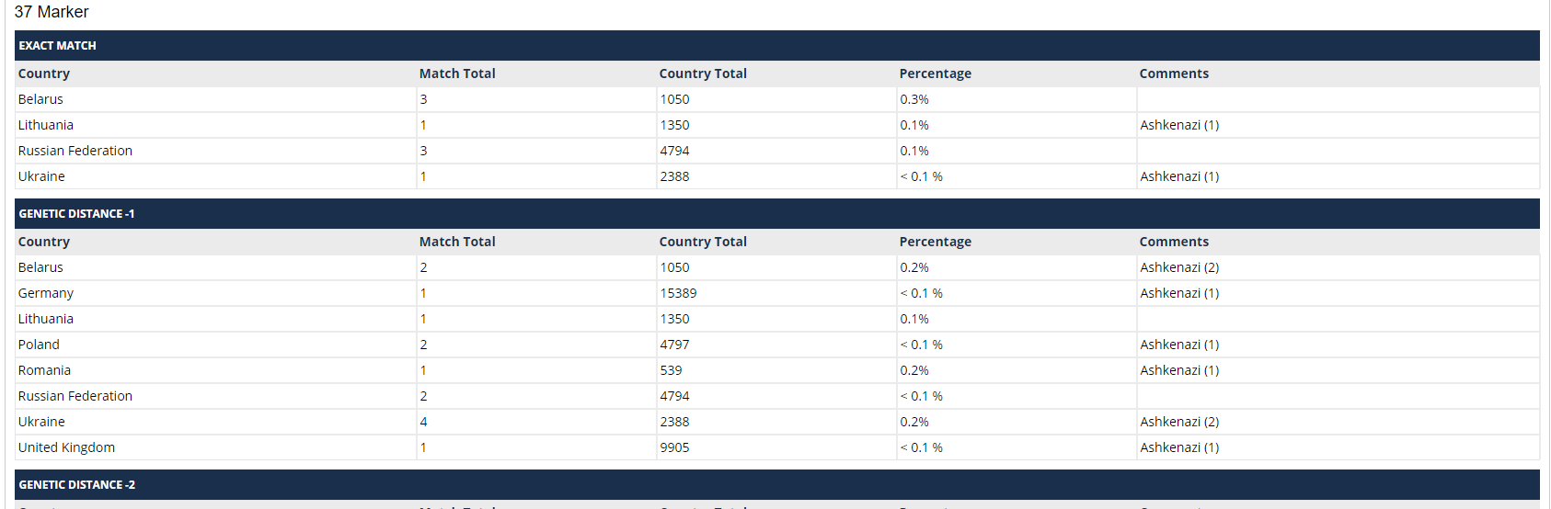The image size is (1551, 509).
Task: Click United Kingdom country total 9905
Action: pos(674,447)
